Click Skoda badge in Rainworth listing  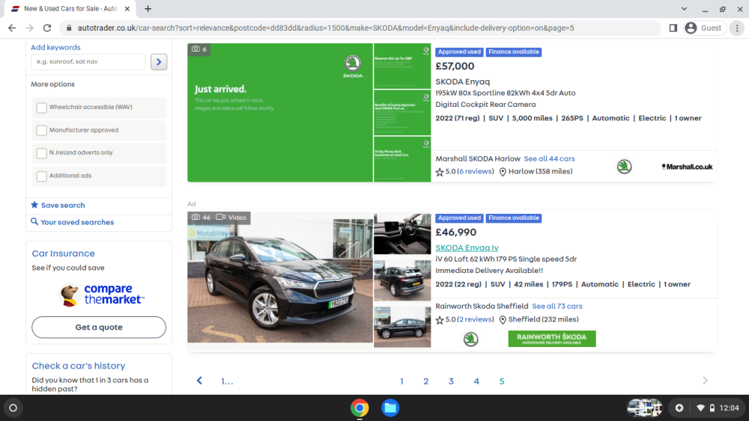470,339
